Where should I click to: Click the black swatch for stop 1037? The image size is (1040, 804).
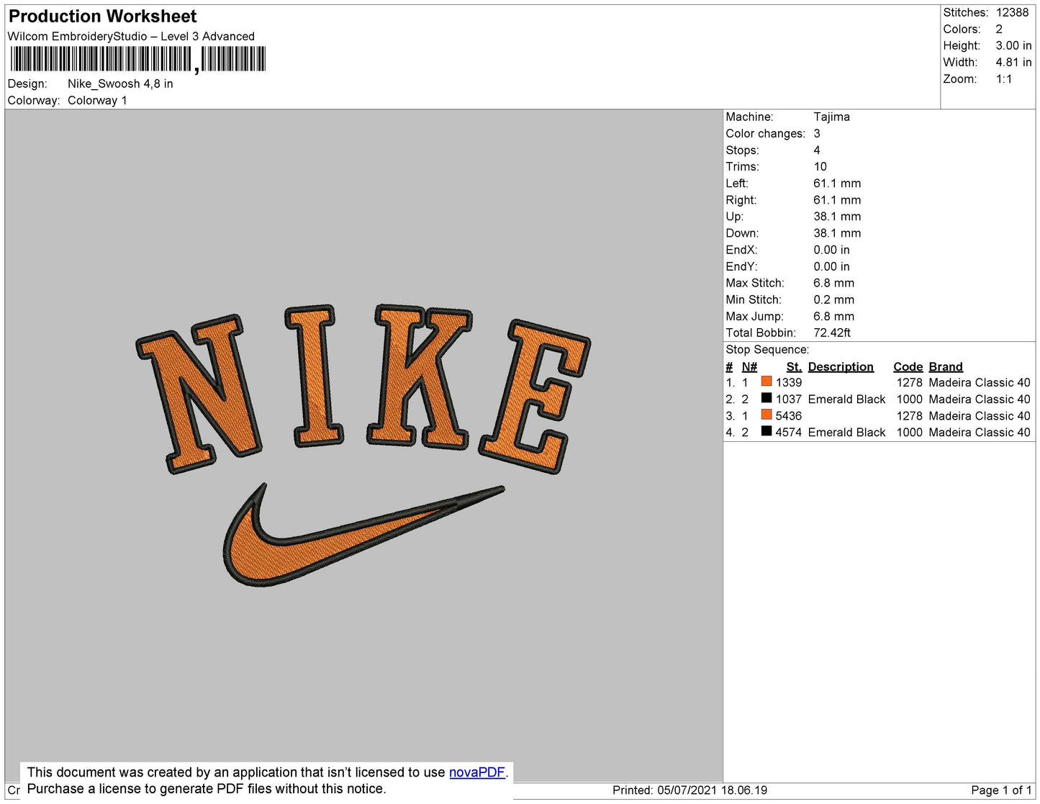(x=767, y=398)
